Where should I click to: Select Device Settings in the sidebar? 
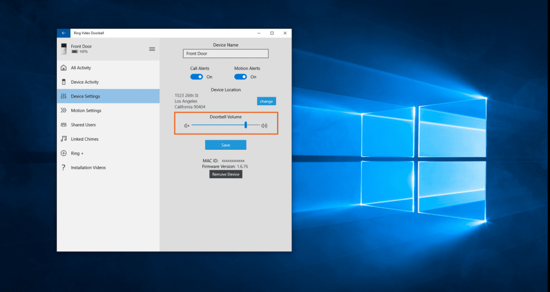[108, 96]
